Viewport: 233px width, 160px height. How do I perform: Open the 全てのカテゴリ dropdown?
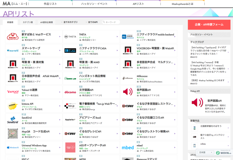click(69, 22)
